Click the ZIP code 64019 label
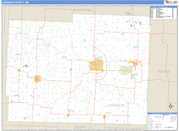179x131 pixels. click(x=64, y=57)
